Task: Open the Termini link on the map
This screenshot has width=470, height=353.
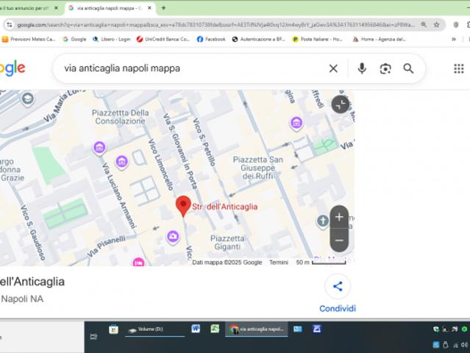Action: (x=279, y=262)
